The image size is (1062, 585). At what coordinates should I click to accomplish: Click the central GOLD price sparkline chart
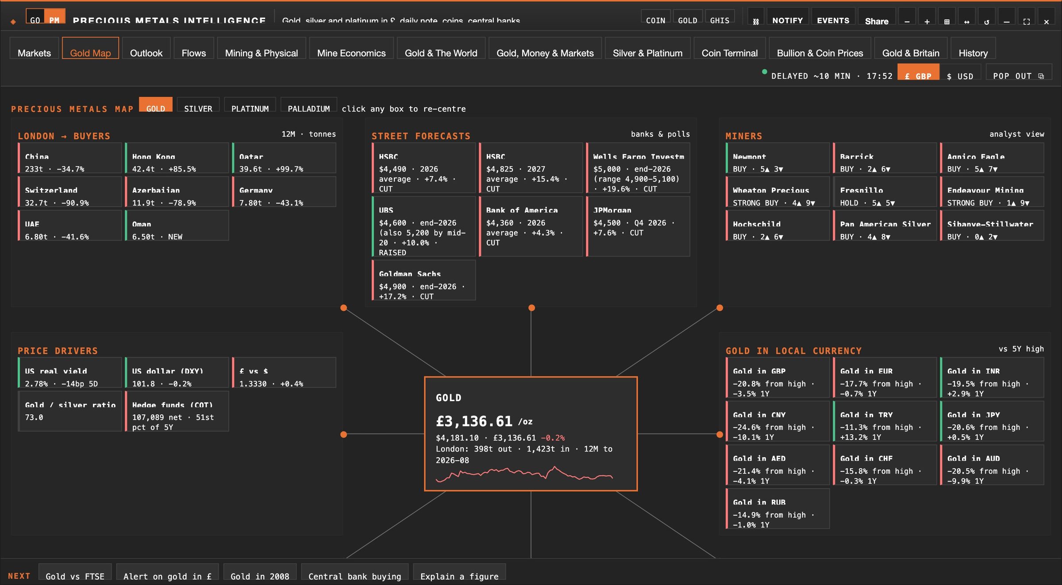pos(524,474)
